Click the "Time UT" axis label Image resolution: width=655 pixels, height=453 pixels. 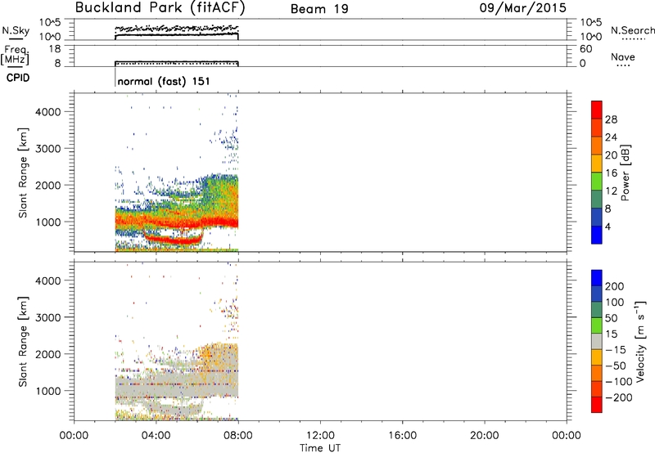pos(320,447)
